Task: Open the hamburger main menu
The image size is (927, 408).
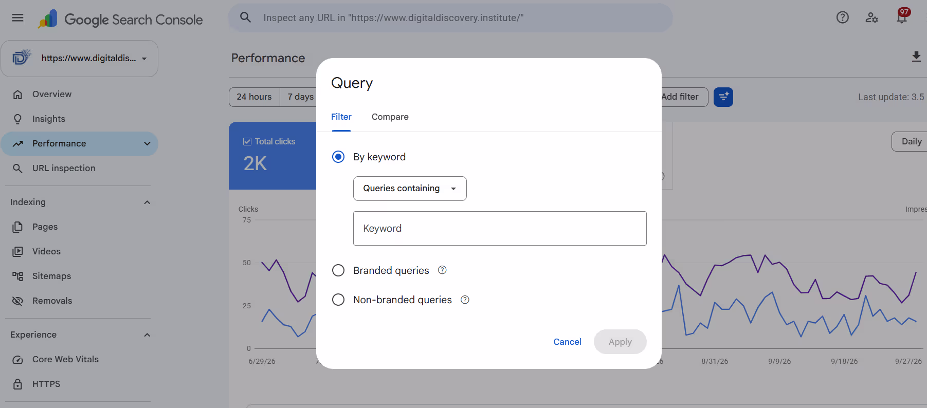Action: click(17, 18)
